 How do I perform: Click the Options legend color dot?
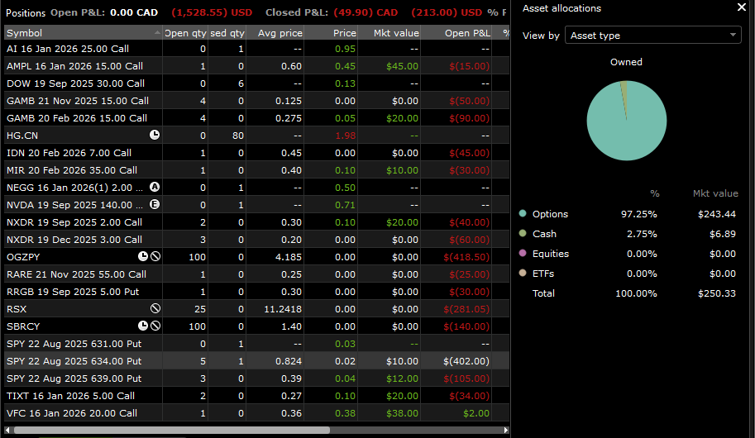(x=523, y=213)
